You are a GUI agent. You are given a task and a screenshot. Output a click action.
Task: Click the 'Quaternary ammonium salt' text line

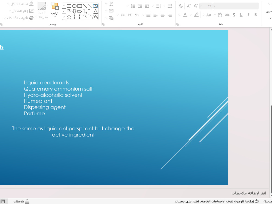coord(58,89)
